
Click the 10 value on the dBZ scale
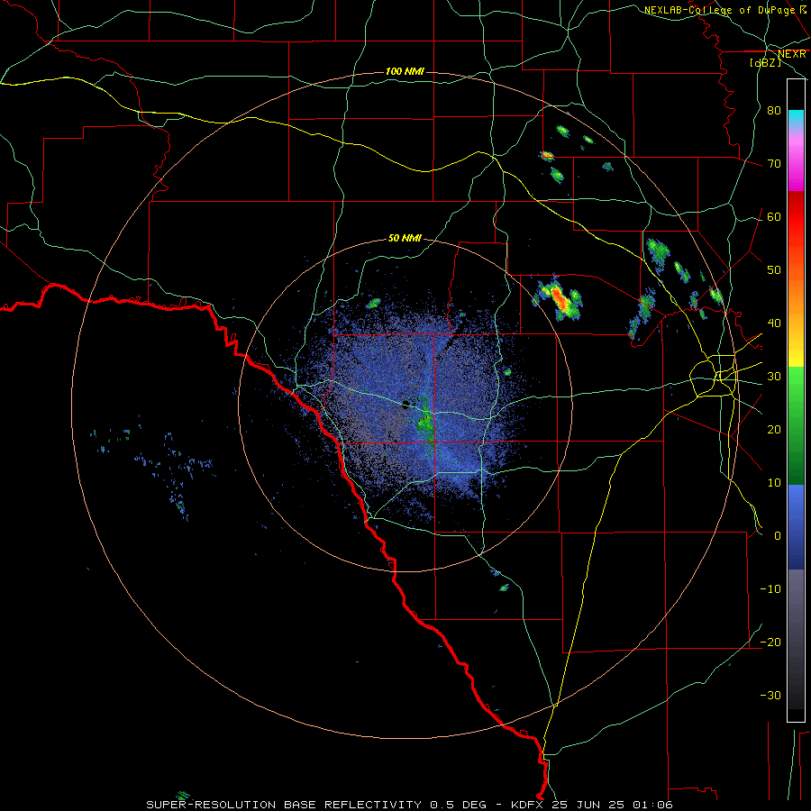click(x=774, y=483)
